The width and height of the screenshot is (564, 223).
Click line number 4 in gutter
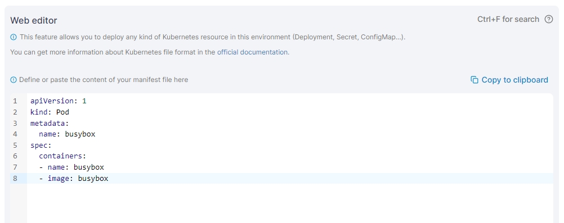point(15,134)
